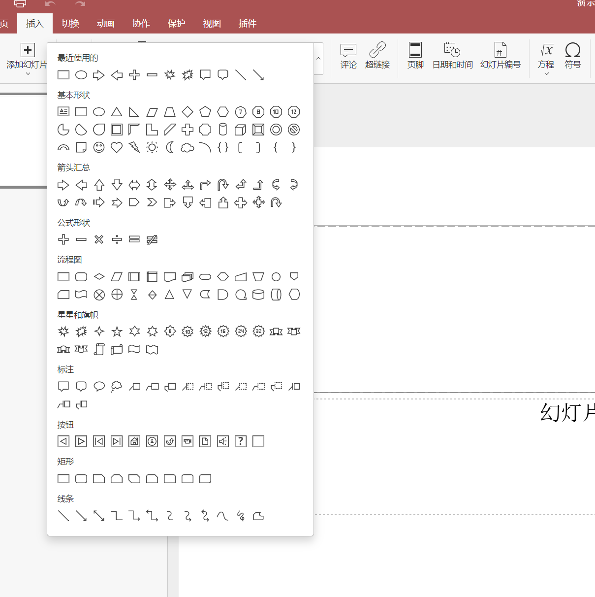This screenshot has width=595, height=597.
Task: Go to the 协作 collaboration tab
Action: (x=141, y=24)
